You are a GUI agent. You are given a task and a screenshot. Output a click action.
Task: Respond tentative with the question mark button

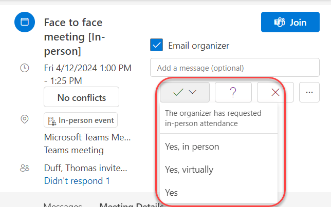pos(233,92)
